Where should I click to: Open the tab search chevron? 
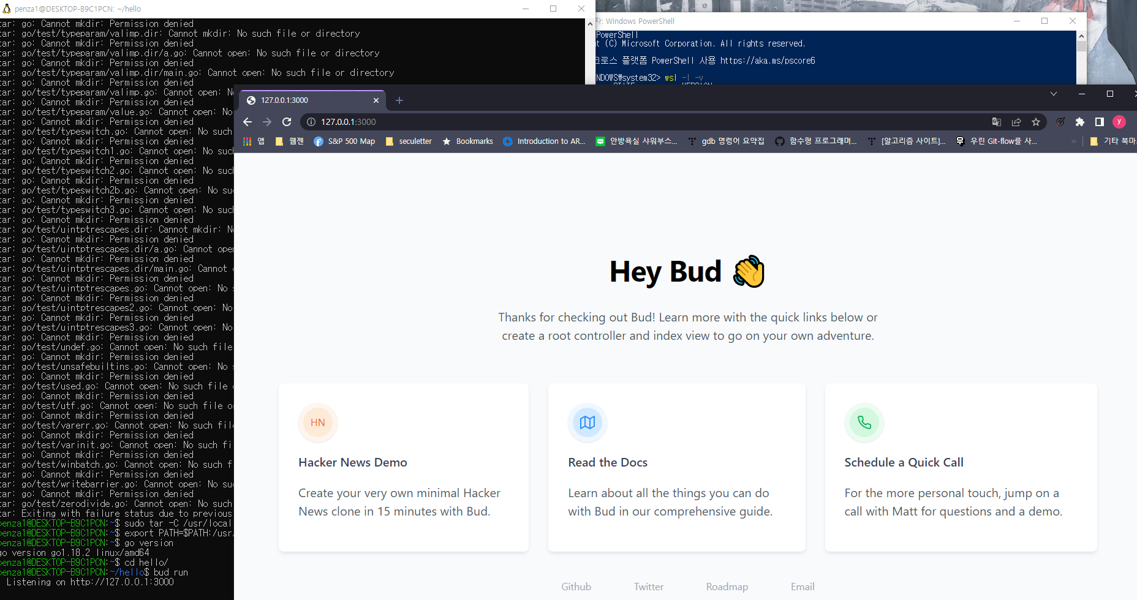pos(1054,94)
